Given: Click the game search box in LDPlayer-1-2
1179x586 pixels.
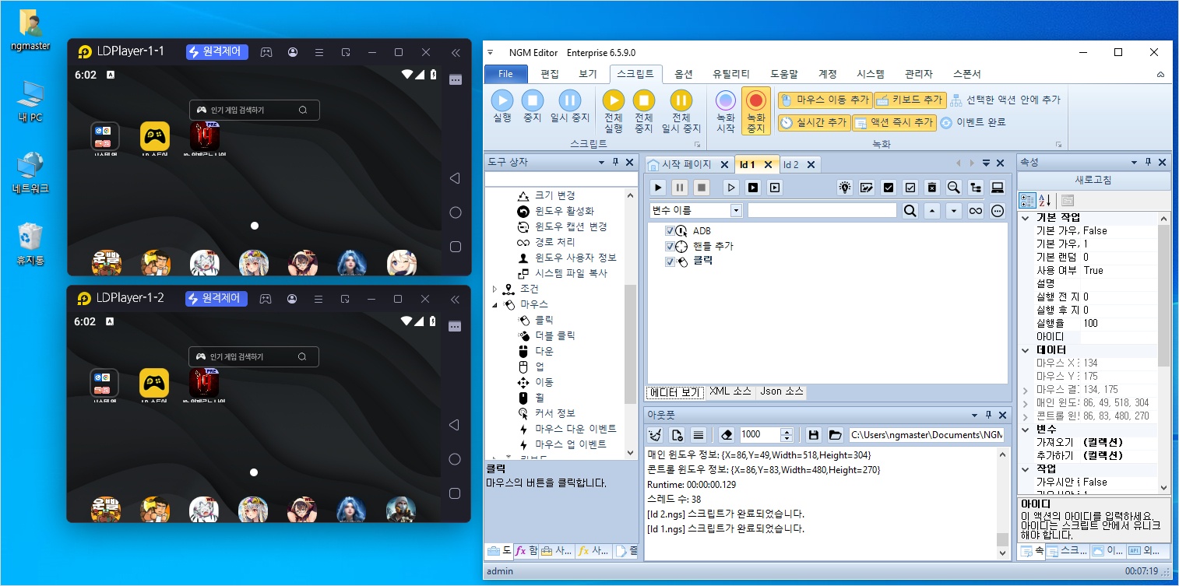Looking at the screenshot, I should point(254,356).
